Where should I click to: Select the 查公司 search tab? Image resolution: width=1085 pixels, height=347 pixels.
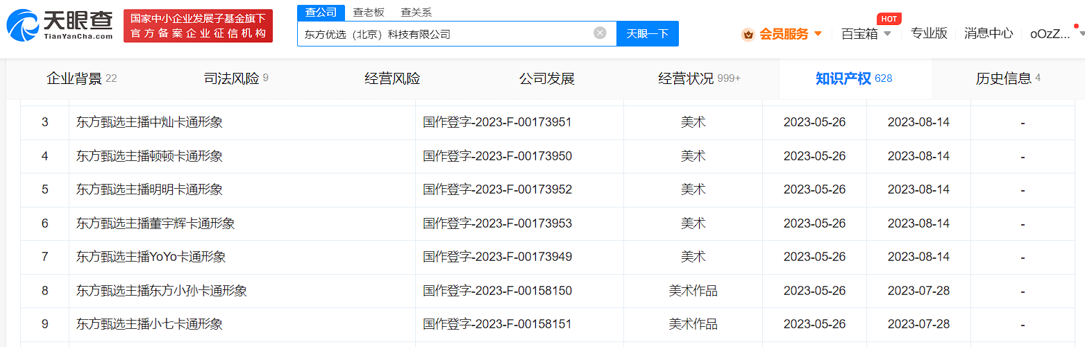click(321, 12)
